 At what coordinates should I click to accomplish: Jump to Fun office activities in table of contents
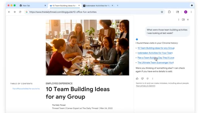(x=26, y=89)
